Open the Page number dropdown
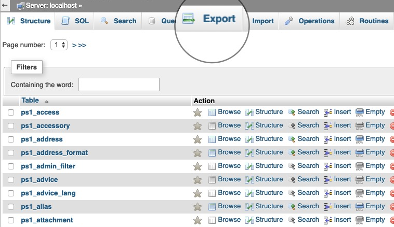Image resolution: width=394 pixels, height=227 pixels. tap(59, 45)
